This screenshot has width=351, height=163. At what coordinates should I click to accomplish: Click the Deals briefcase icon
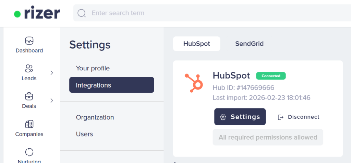29,96
